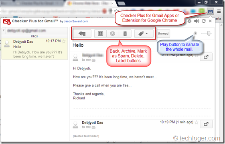The height and width of the screenshot is (144, 225).
Task: Show details next to first 'to me'
Action: coord(93,61)
